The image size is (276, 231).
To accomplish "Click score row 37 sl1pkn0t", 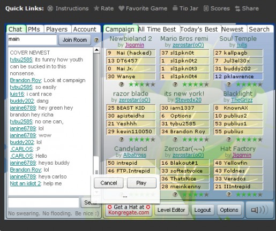I will click(x=184, y=53).
